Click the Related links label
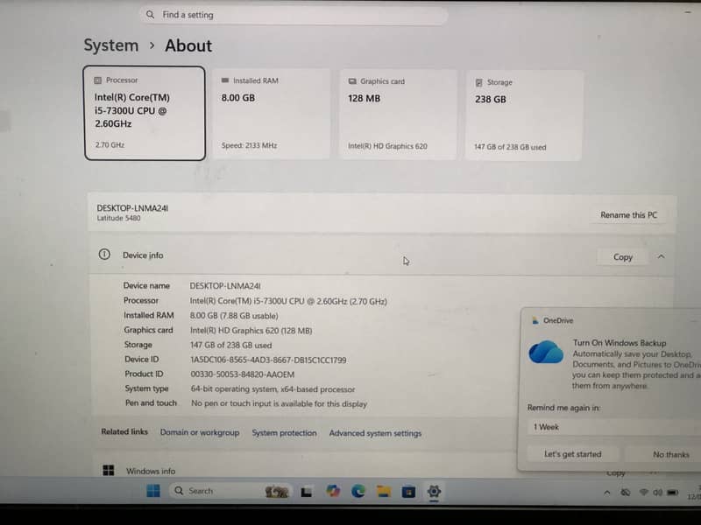 [x=124, y=431]
